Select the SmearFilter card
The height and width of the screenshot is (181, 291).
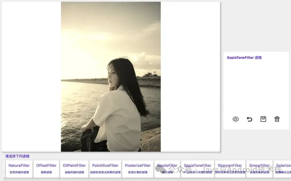point(259,169)
